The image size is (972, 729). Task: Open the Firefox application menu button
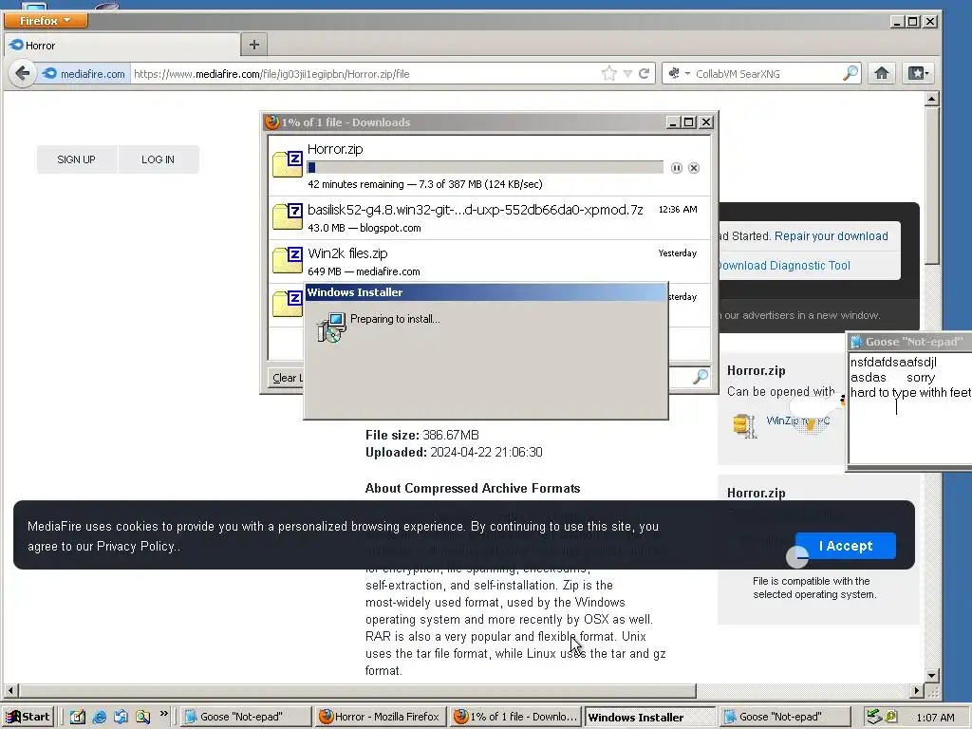click(46, 21)
